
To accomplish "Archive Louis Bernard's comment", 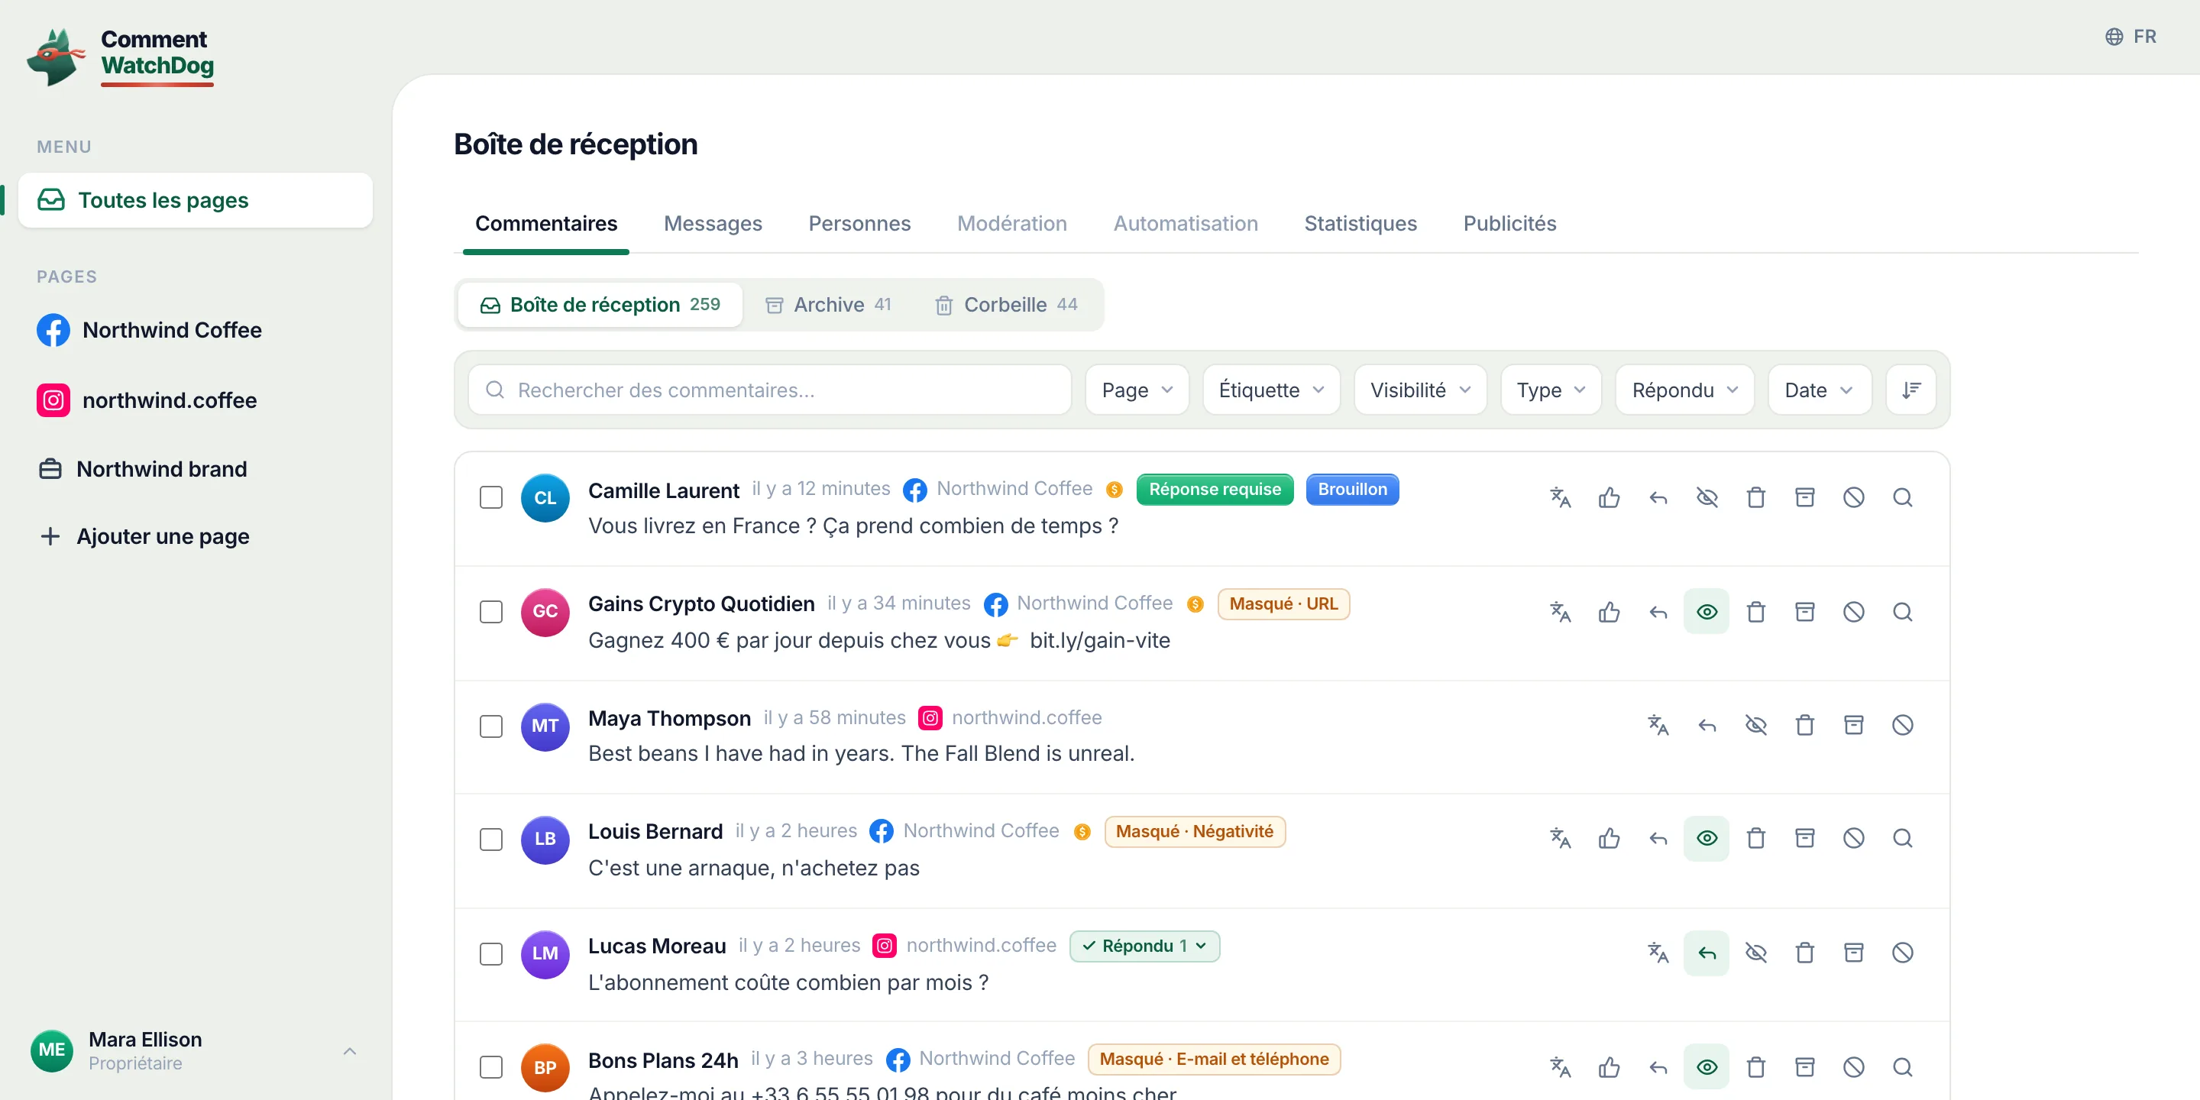I will point(1804,839).
